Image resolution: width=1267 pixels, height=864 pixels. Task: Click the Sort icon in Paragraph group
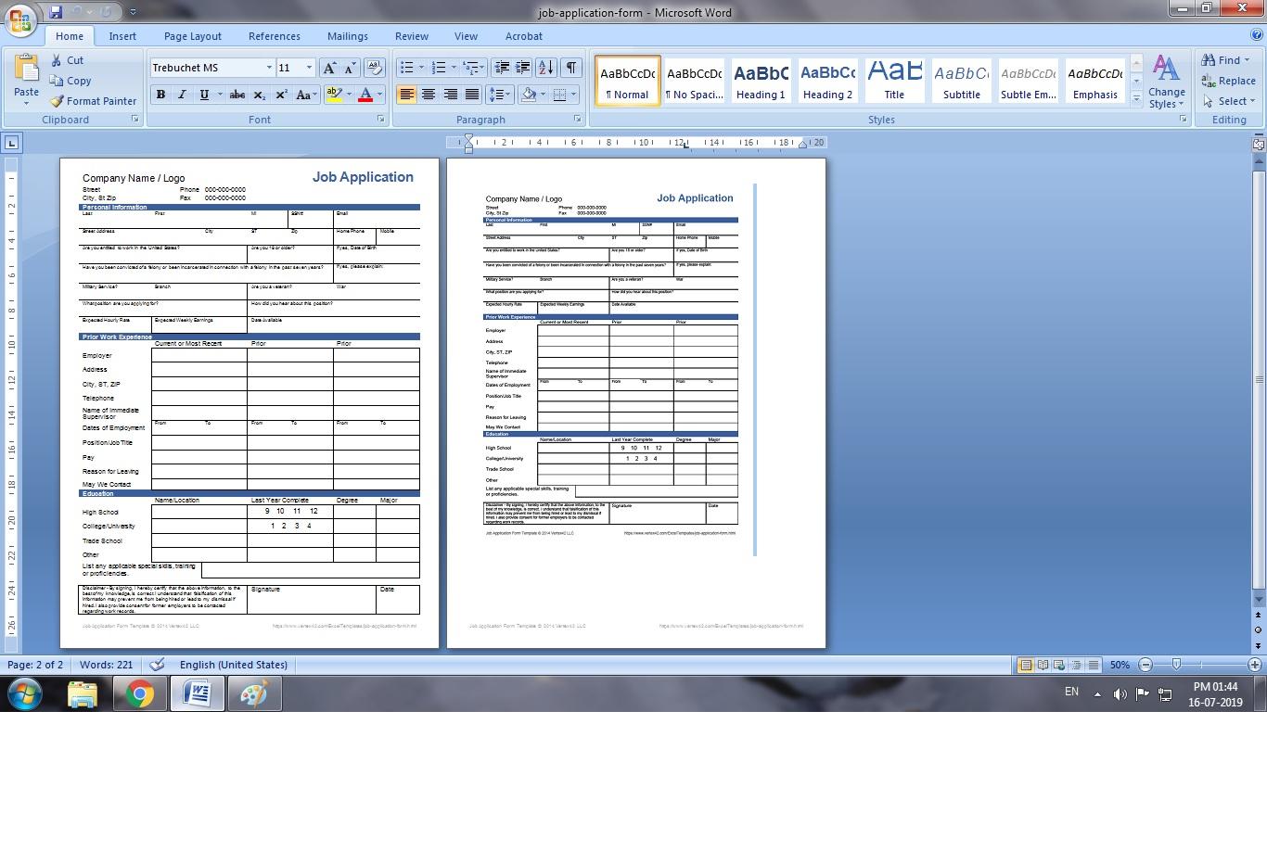click(x=545, y=67)
